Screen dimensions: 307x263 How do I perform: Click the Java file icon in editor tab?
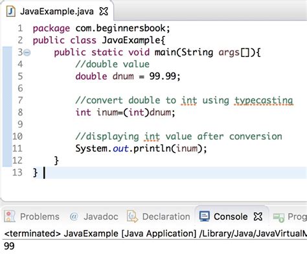(x=10, y=12)
